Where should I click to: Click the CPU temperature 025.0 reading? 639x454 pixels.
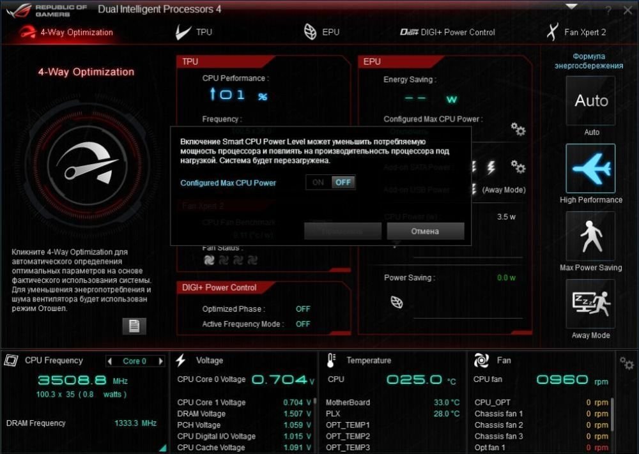pos(421,380)
